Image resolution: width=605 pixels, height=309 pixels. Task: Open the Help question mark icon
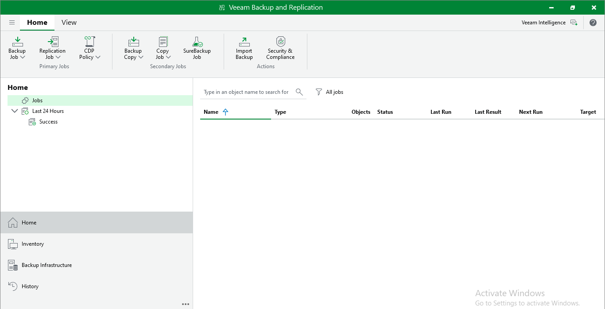pyautogui.click(x=593, y=23)
